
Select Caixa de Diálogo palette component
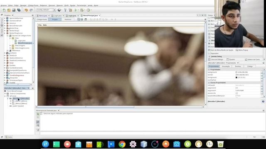[215, 60]
